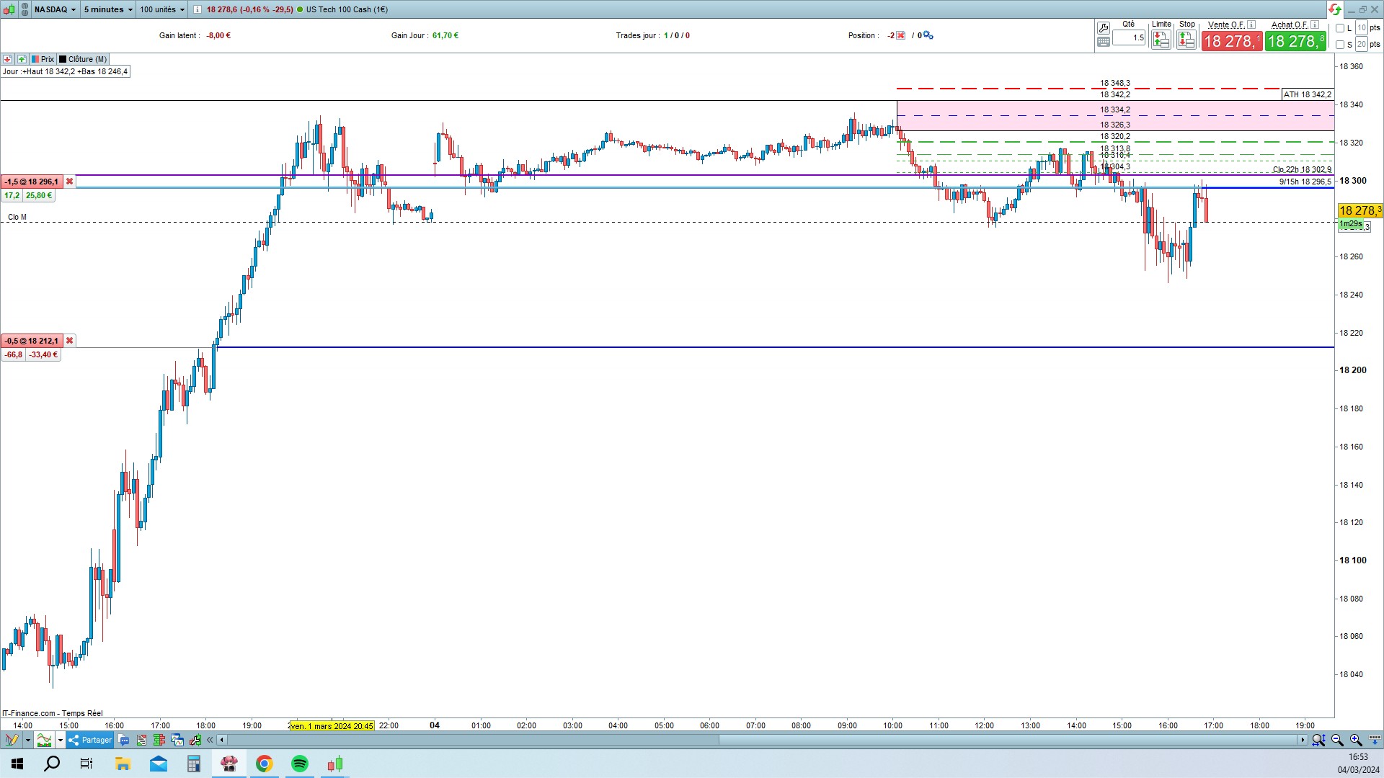This screenshot has width=1384, height=778.
Task: Enable the S stop checkbox
Action: tap(1340, 45)
